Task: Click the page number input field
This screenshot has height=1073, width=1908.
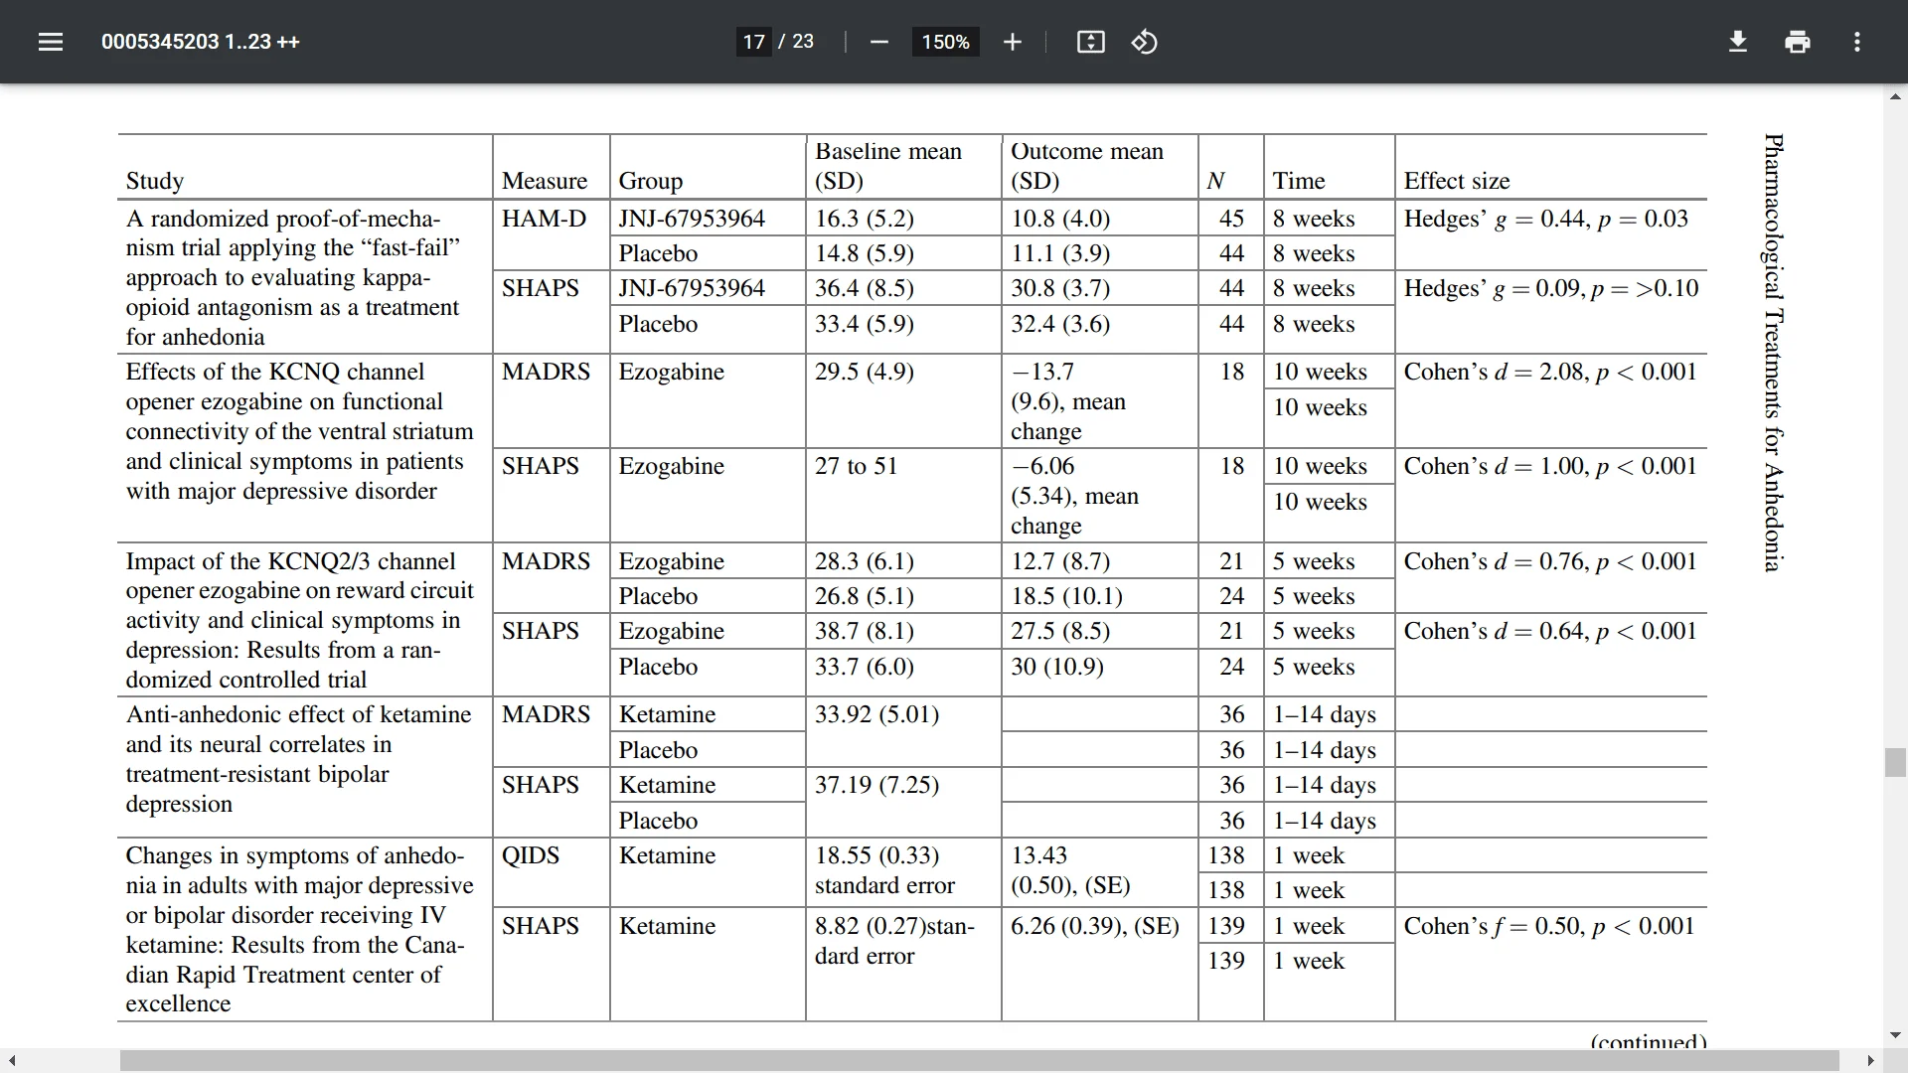Action: coord(754,42)
